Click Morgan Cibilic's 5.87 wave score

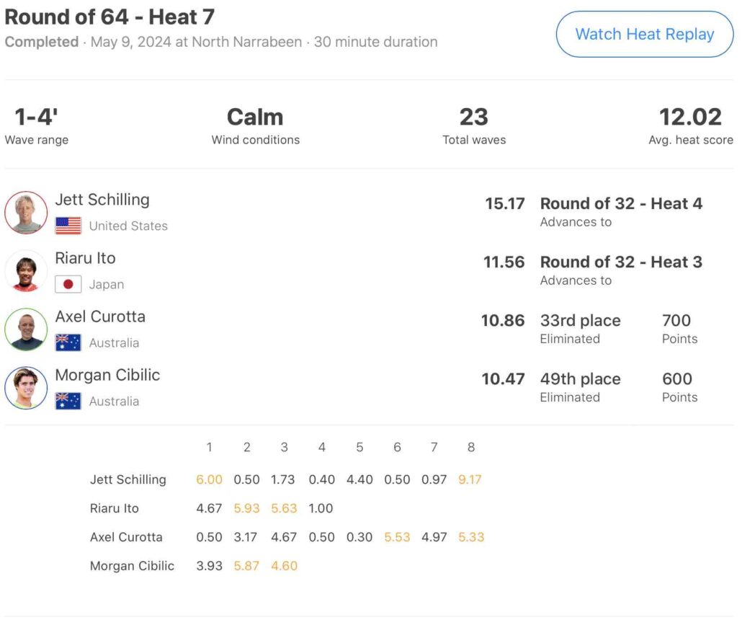pos(246,566)
